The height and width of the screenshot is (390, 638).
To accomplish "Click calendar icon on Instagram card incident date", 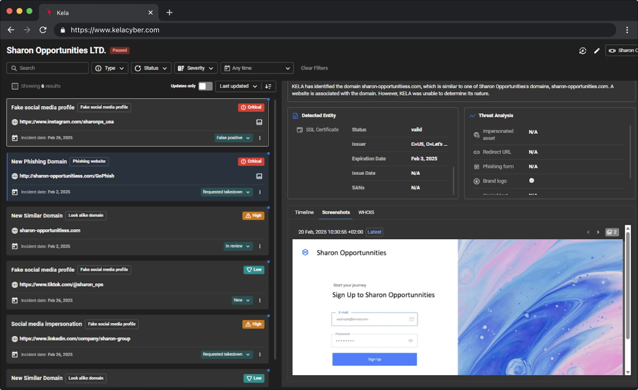I will click(x=15, y=138).
